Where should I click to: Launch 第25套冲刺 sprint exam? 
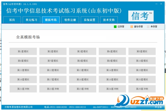pyautogui.click(x=142, y=89)
